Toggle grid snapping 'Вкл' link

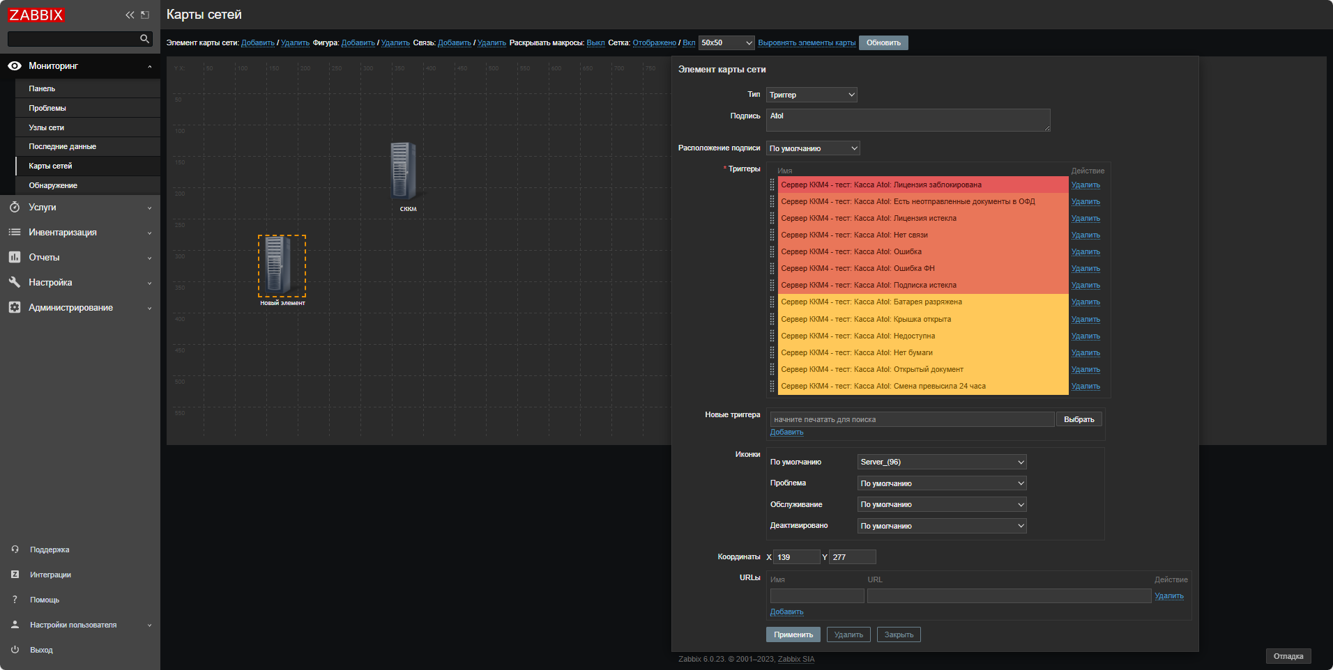click(689, 43)
